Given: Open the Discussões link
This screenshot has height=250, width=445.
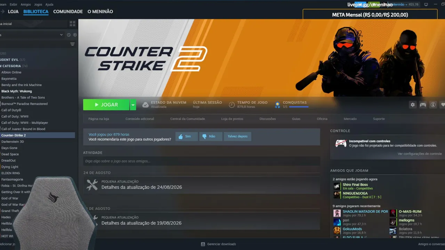Looking at the screenshot, I should (268, 119).
